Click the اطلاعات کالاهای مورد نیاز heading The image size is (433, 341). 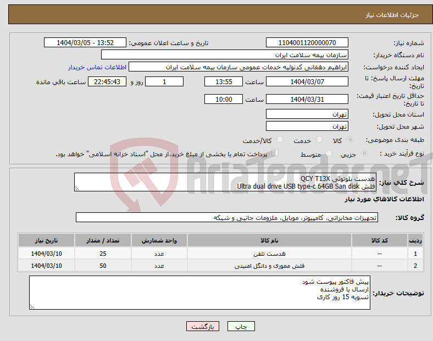(384, 199)
